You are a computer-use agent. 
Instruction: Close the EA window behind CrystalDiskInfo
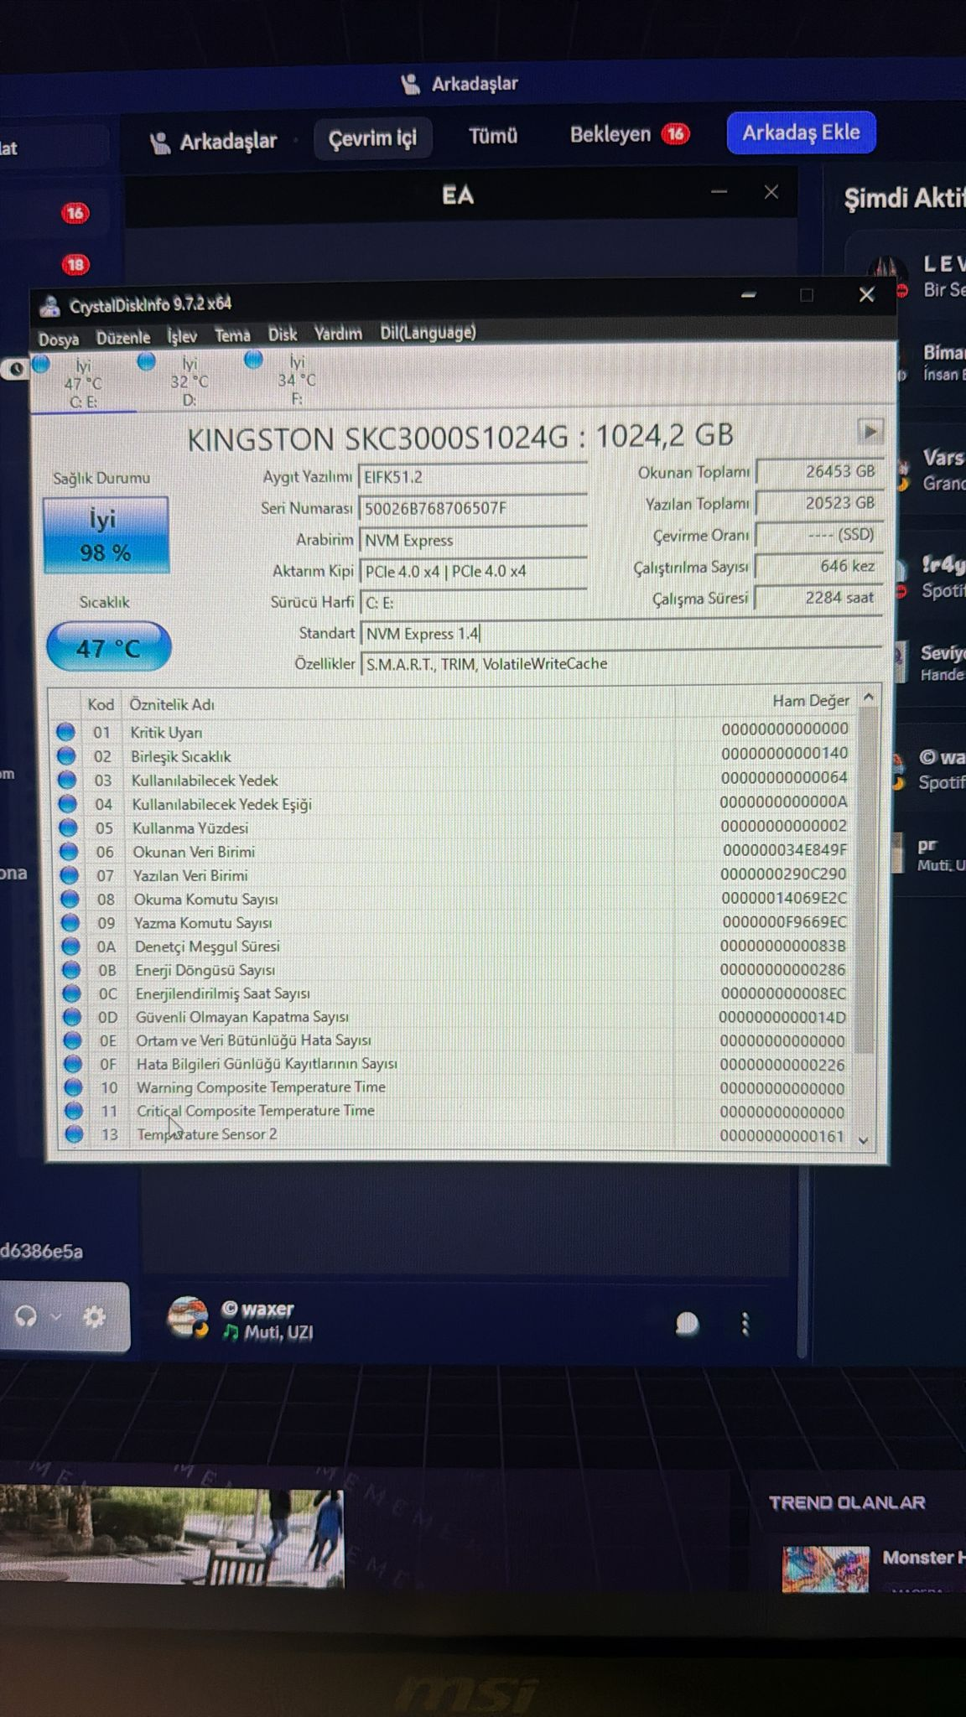pos(771,192)
